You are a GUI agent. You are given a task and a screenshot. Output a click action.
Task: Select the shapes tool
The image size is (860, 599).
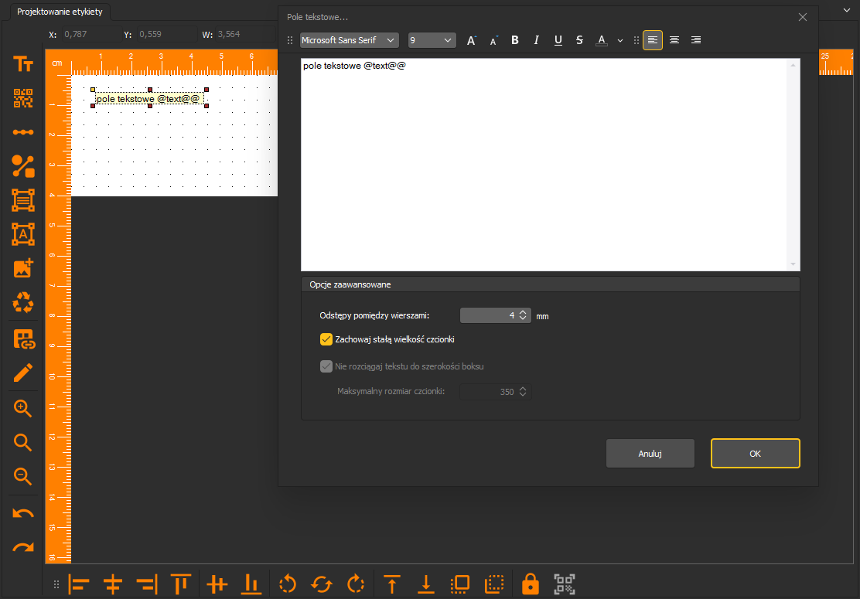[23, 166]
